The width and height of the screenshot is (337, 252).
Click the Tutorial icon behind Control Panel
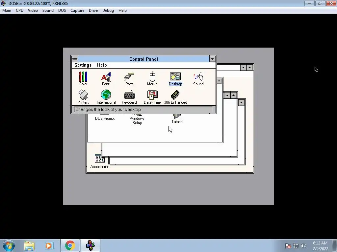(x=177, y=119)
